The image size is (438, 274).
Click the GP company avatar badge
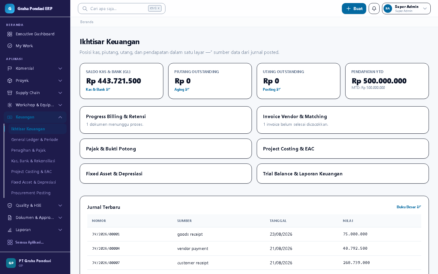(x=11, y=263)
